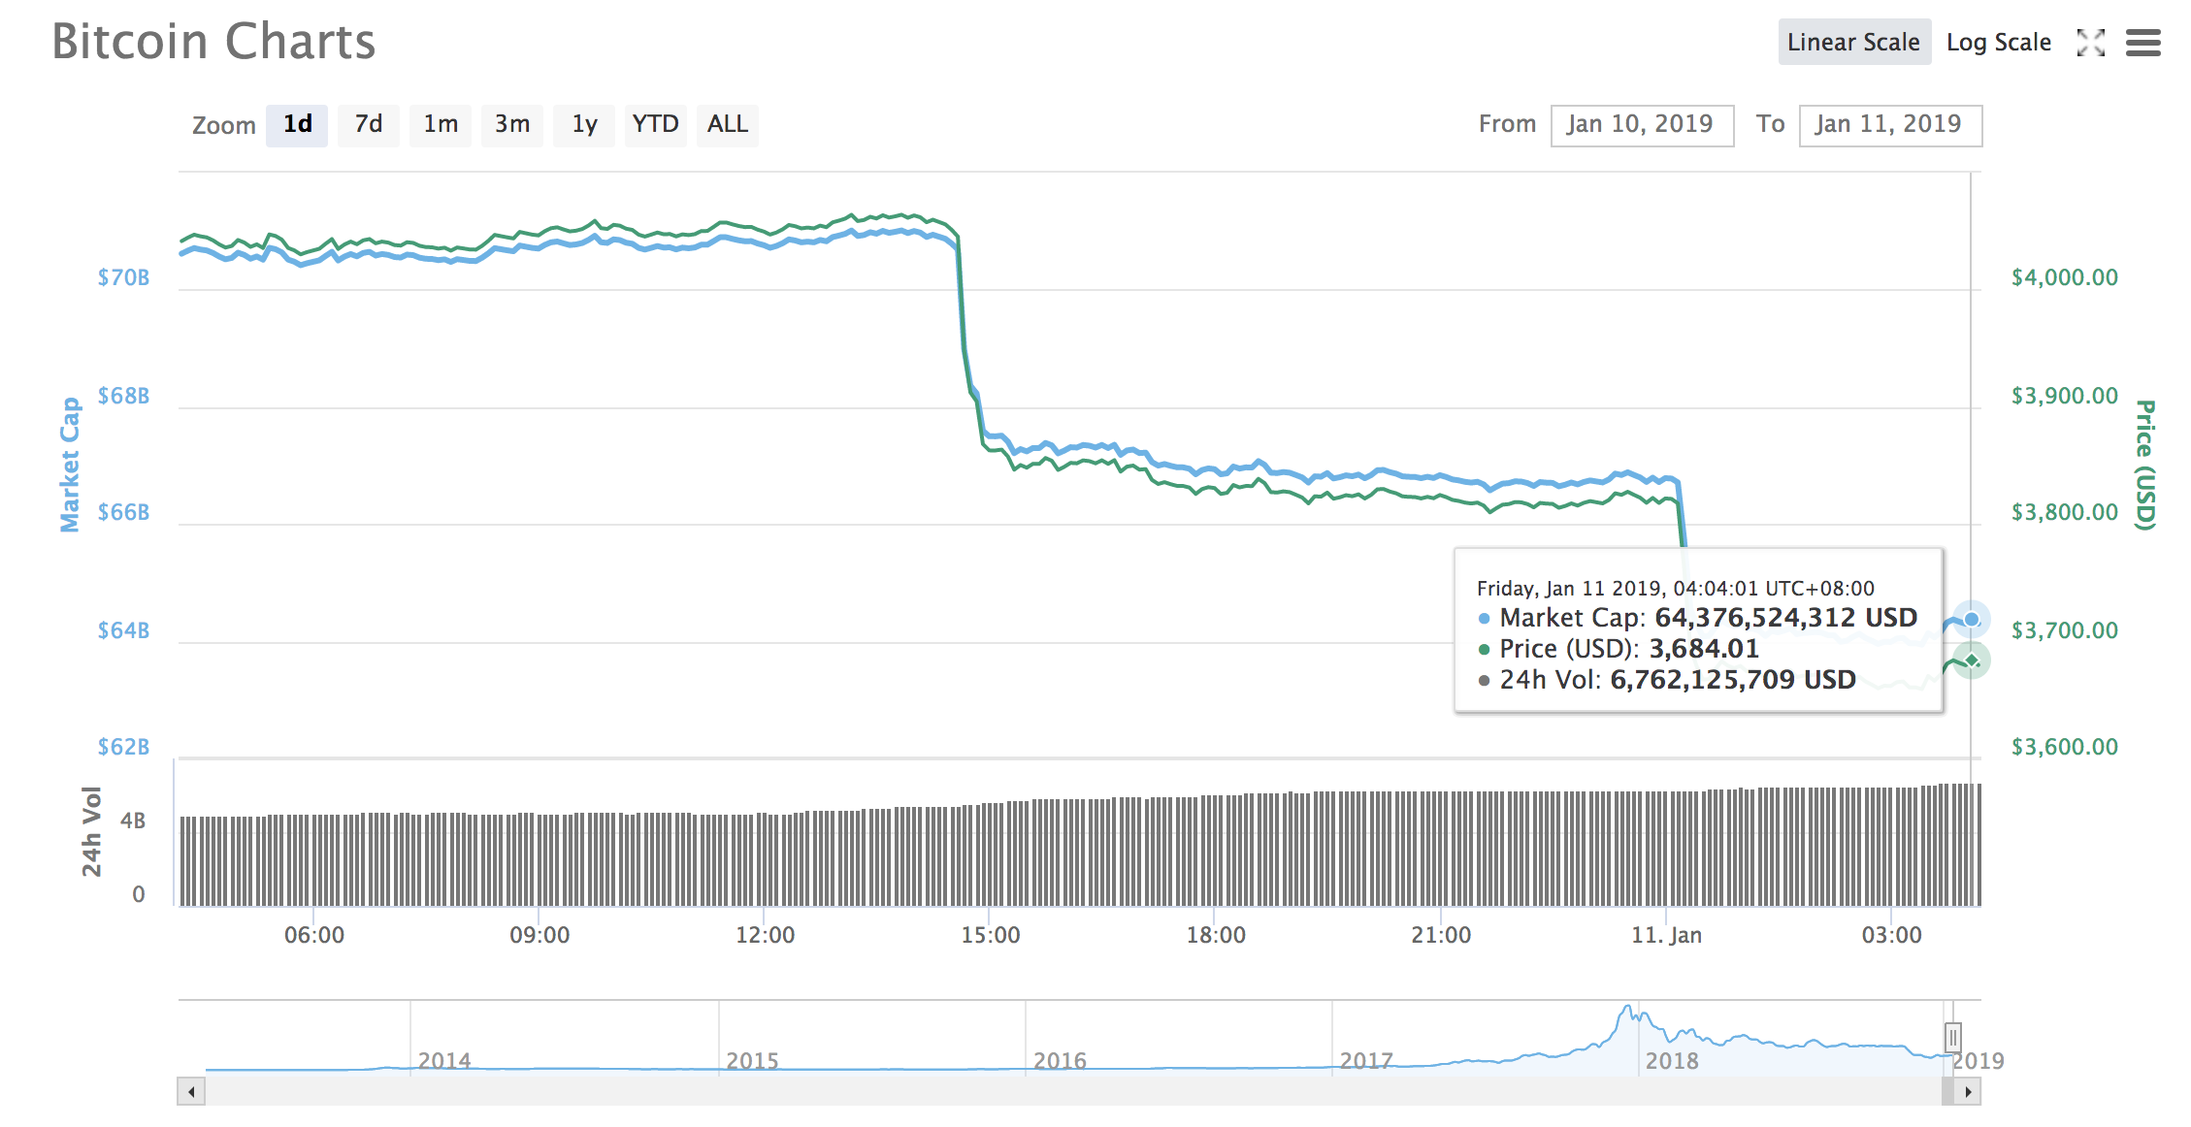The width and height of the screenshot is (2191, 1127).
Task: Click the 24h Vol axis title
Action: [91, 831]
